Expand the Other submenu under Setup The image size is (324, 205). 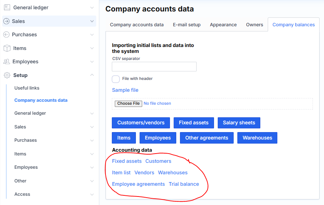click(x=92, y=181)
